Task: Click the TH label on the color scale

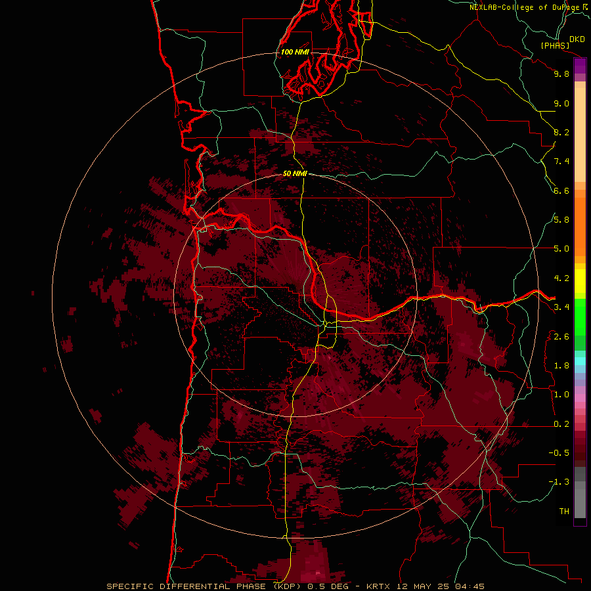Action: 564,512
